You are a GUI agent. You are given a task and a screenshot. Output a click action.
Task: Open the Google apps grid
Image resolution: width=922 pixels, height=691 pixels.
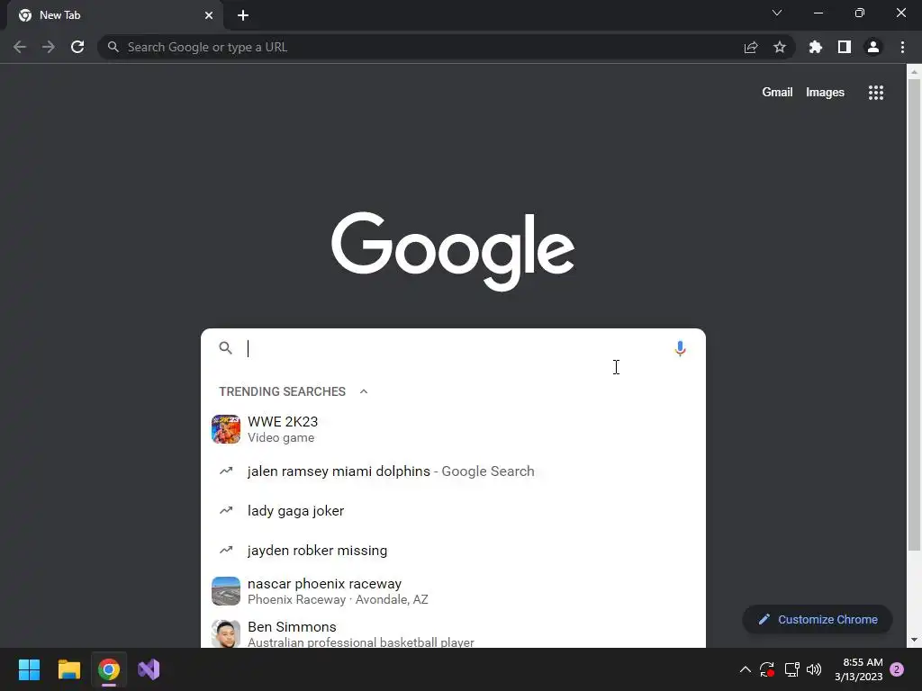tap(876, 93)
